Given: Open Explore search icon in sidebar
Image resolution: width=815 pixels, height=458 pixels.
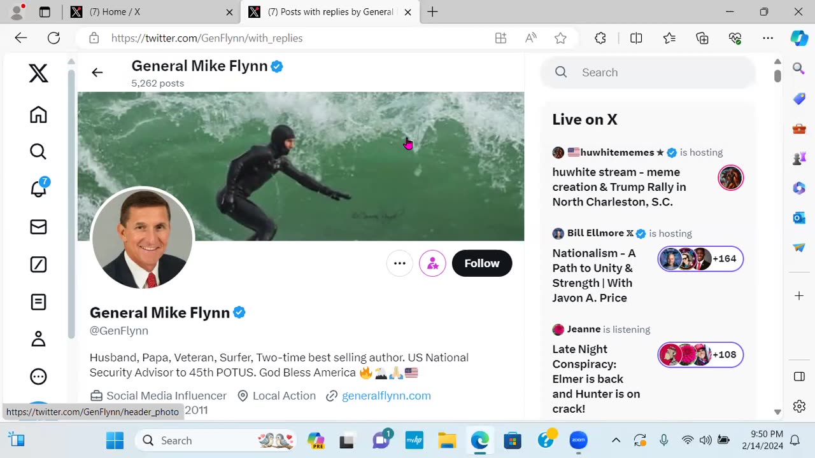Looking at the screenshot, I should [x=38, y=151].
